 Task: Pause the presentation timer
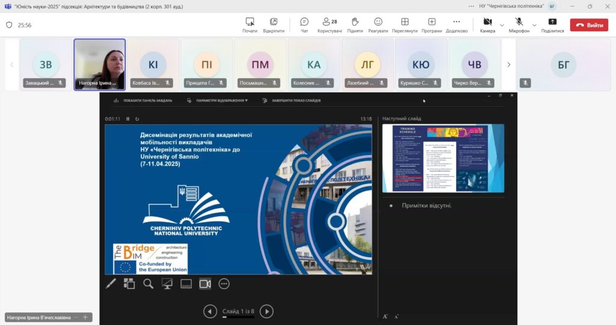[128, 118]
